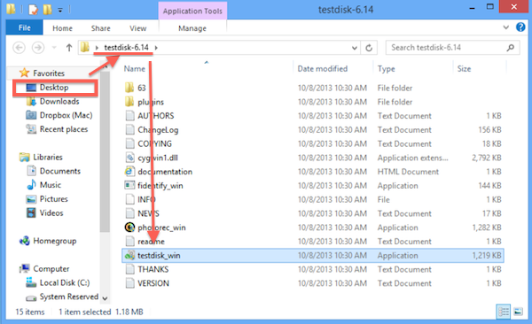Click the '1,219 KB' size of testdisk_win
Screen dimensions: 532x324
487,255
